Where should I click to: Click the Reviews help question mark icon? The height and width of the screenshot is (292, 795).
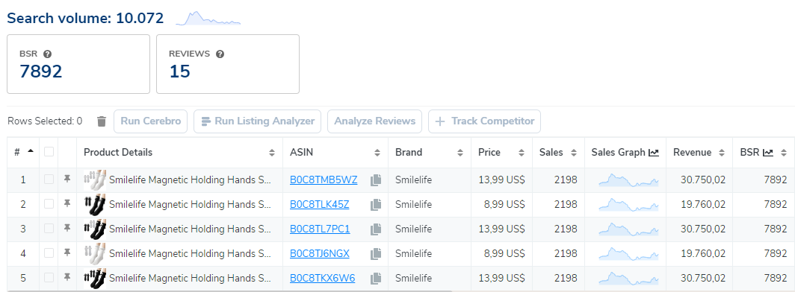(x=220, y=54)
